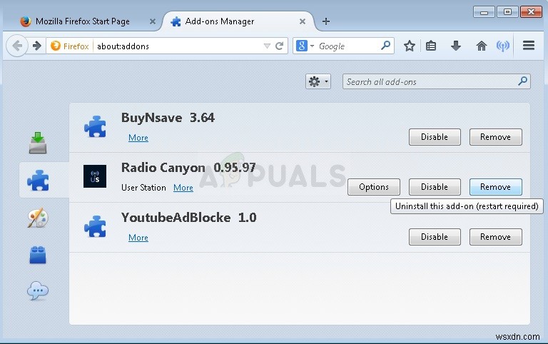Image resolution: width=548 pixels, height=344 pixels.
Task: Click the magnifier in the Google search box
Action: (x=385, y=46)
